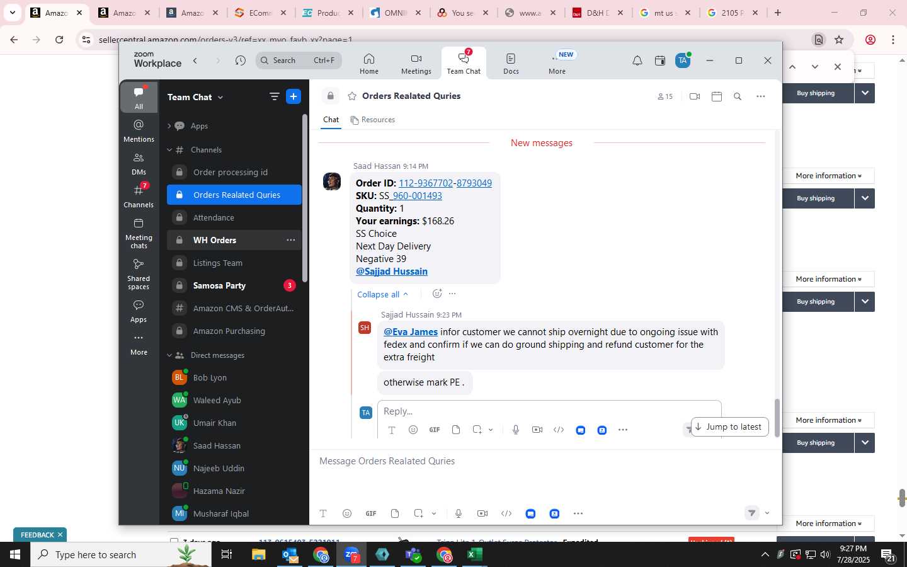
Task: Click blue plus new chat button
Action: [294, 96]
